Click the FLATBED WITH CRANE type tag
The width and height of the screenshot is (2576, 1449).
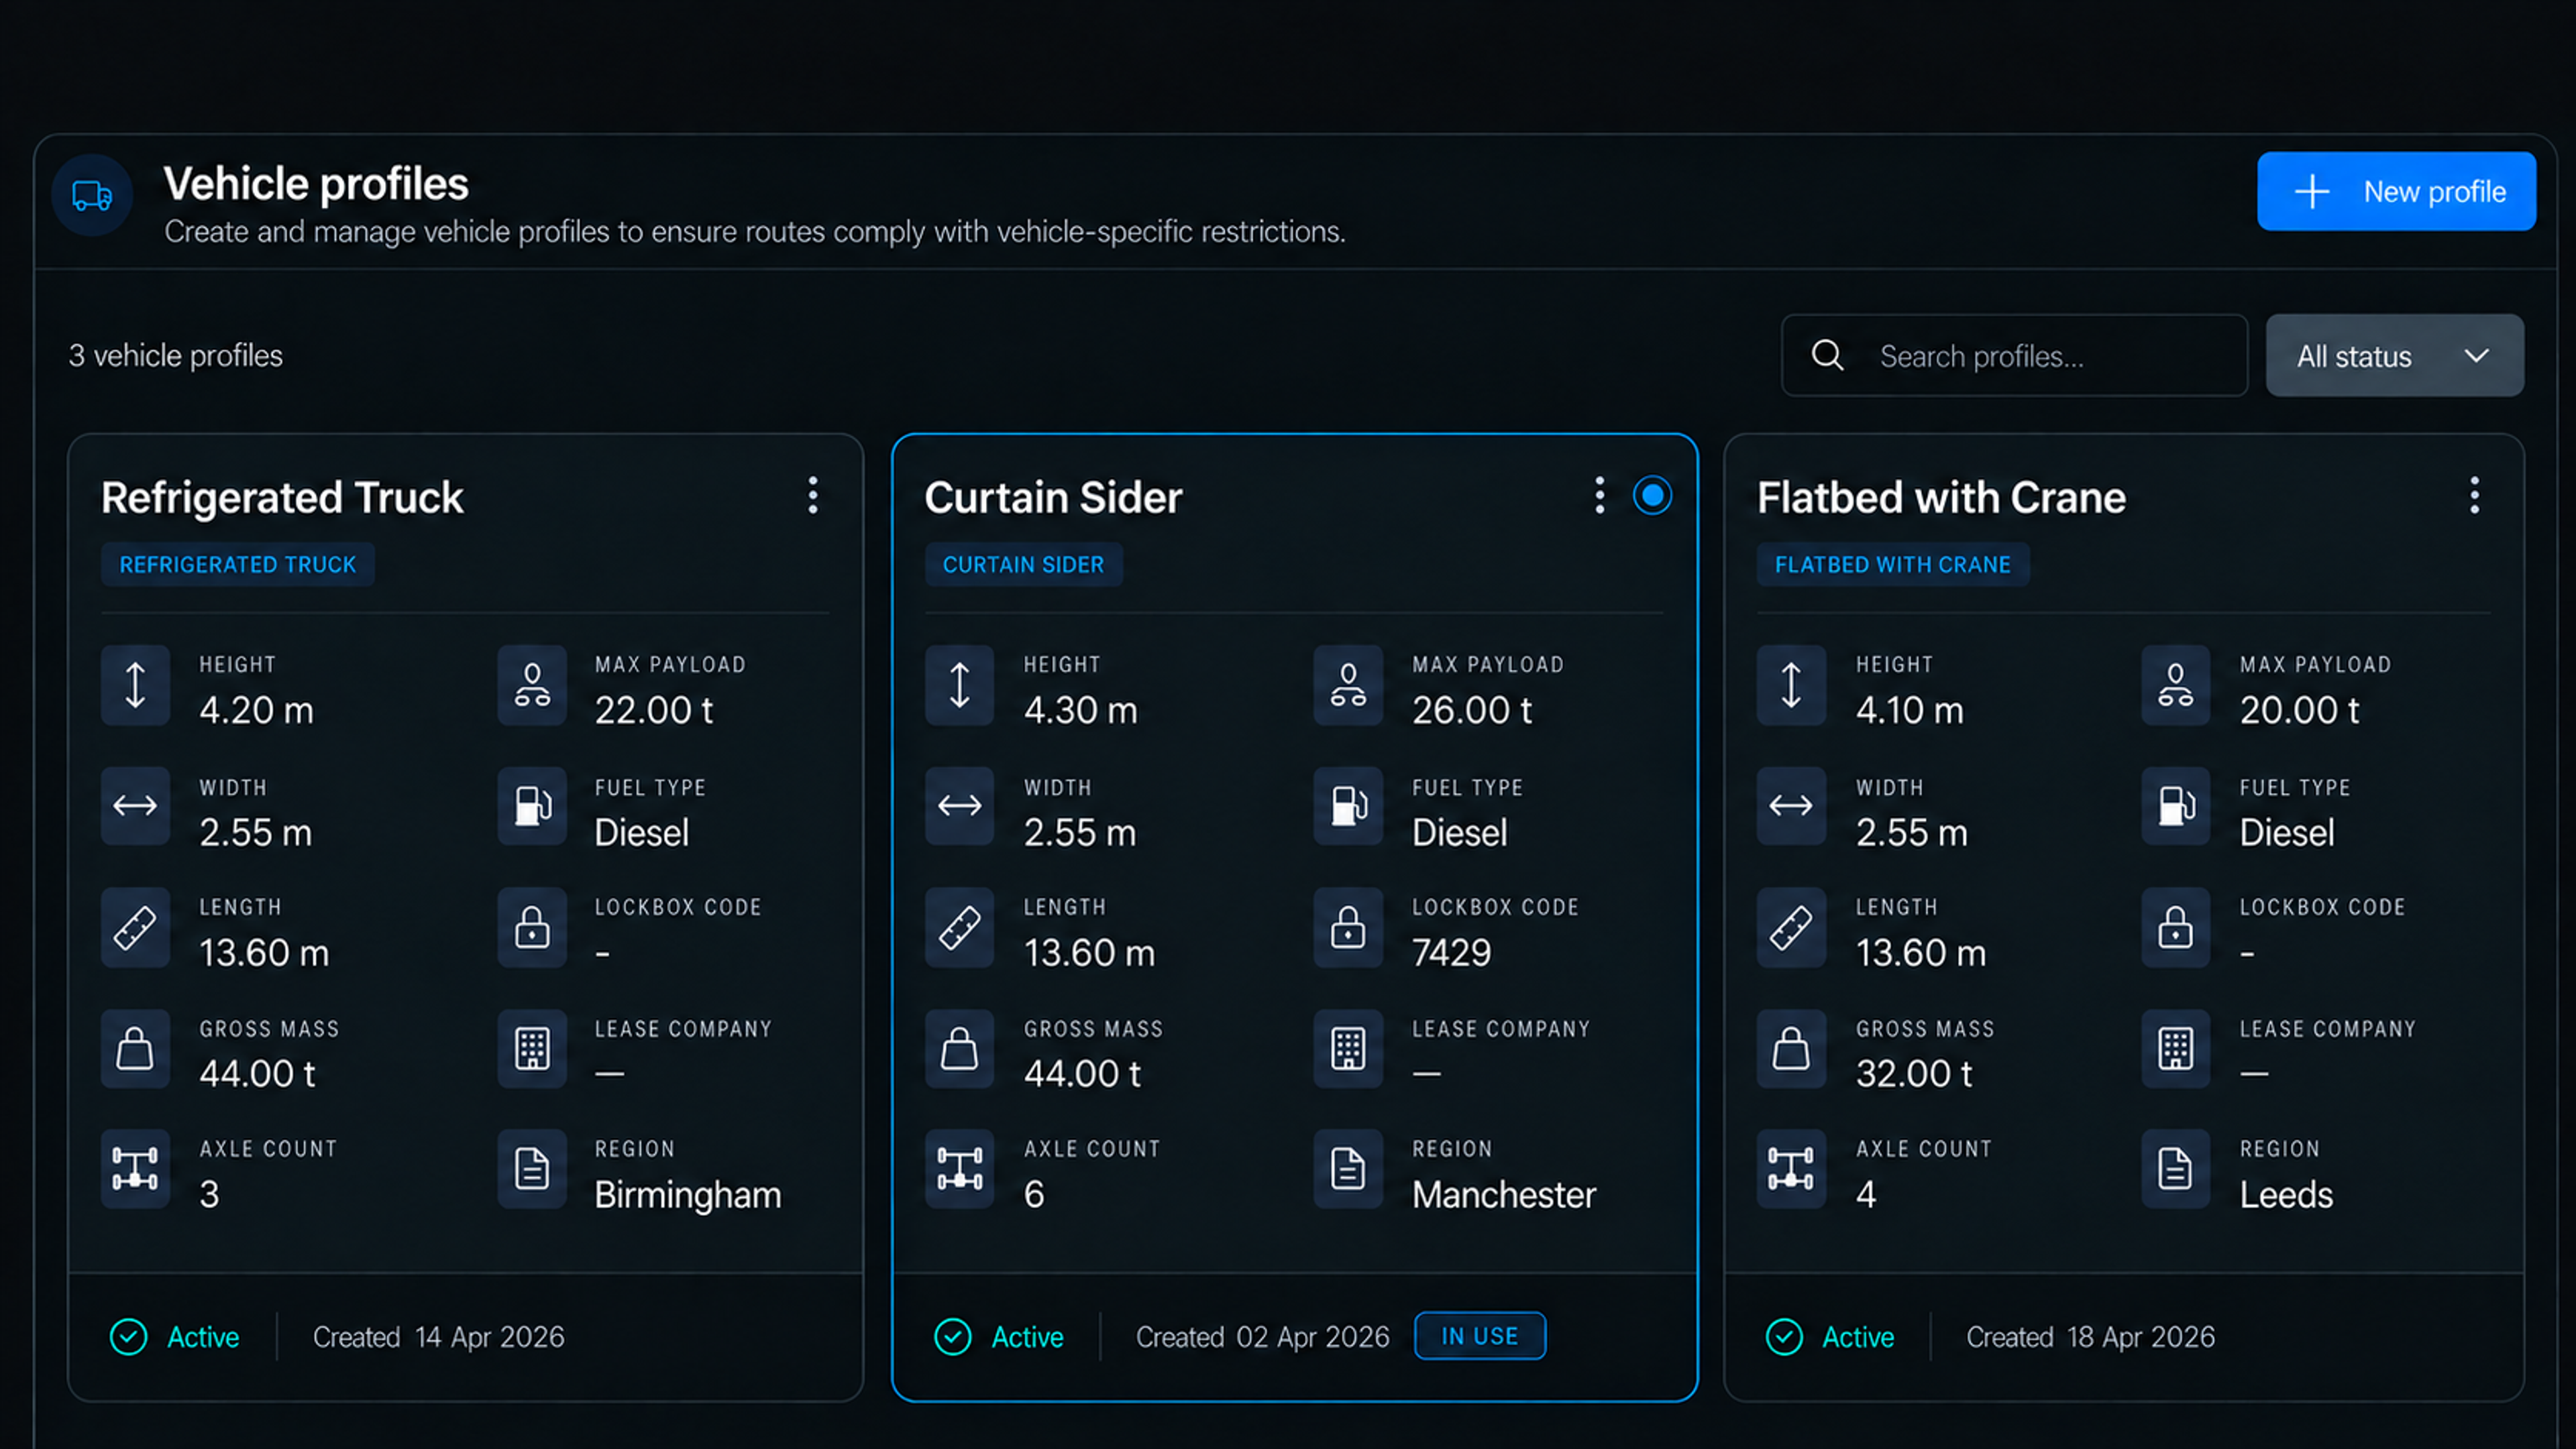click(x=1892, y=565)
